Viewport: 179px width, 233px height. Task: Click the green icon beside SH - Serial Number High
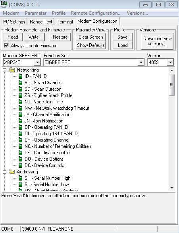click(x=20, y=178)
